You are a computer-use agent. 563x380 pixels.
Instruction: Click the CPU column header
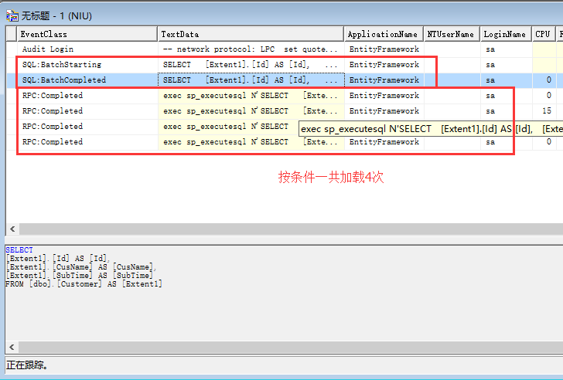coord(543,34)
